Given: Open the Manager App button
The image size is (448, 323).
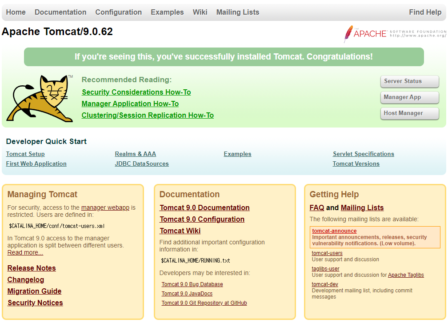Looking at the screenshot, I should [x=409, y=97].
